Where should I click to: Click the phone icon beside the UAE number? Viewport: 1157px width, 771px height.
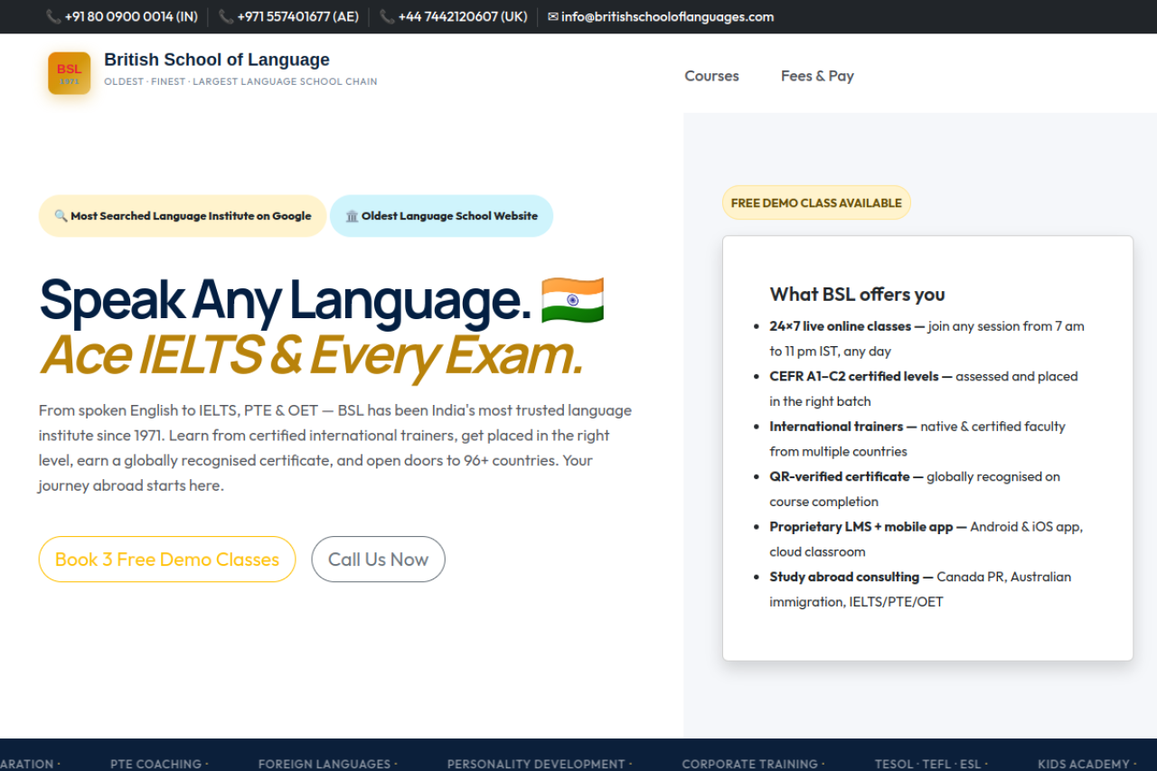226,16
